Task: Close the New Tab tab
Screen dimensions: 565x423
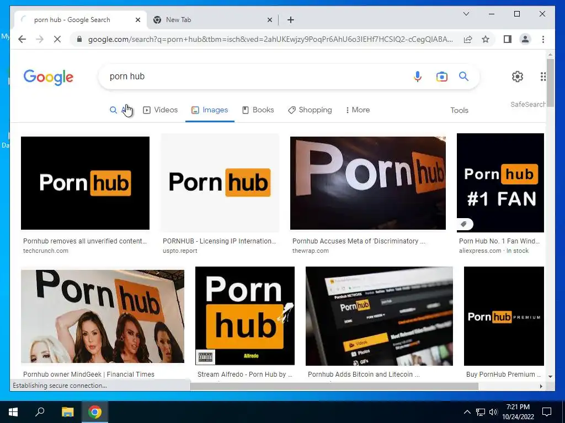Action: tap(269, 20)
